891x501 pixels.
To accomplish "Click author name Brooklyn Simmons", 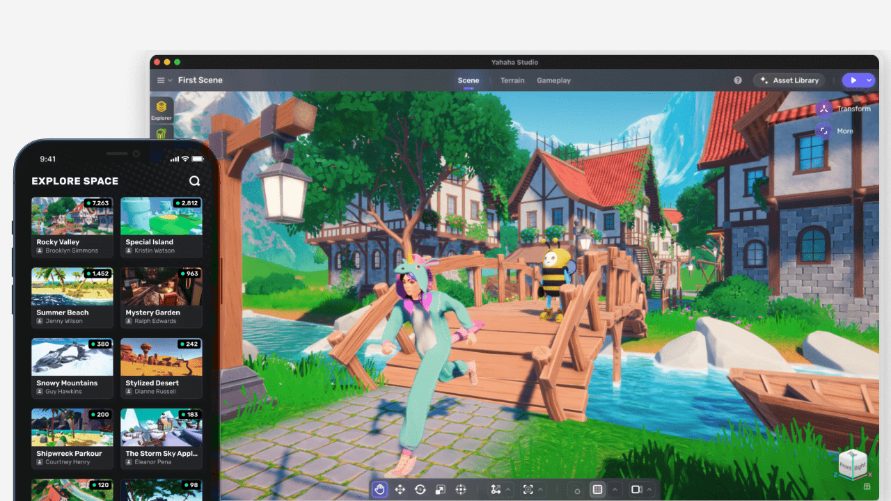I will point(72,250).
